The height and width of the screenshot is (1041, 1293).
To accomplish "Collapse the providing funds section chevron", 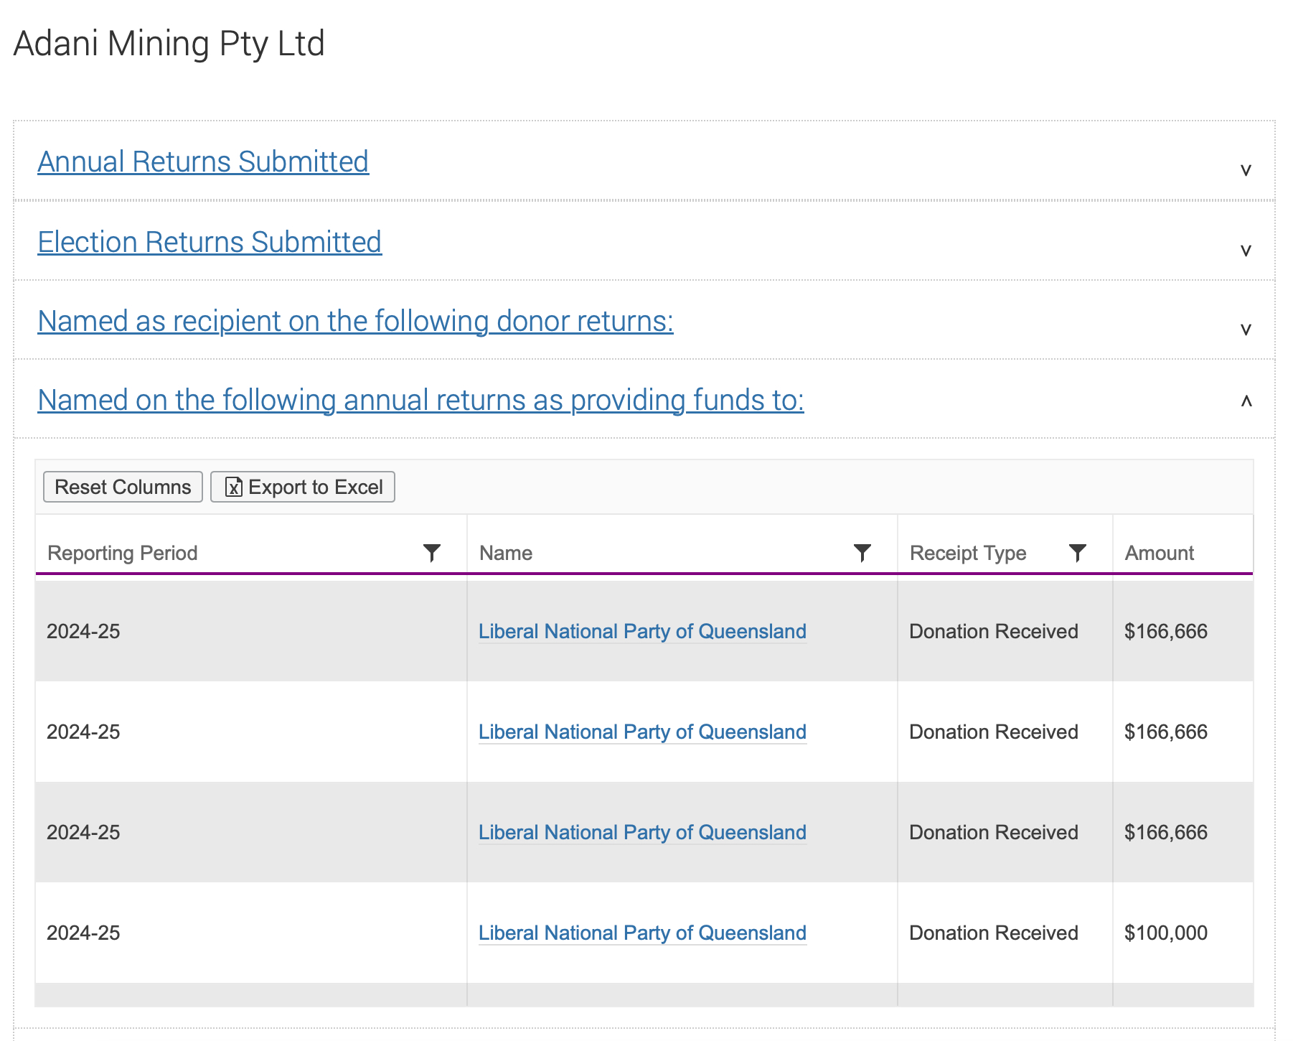I will click(1246, 401).
